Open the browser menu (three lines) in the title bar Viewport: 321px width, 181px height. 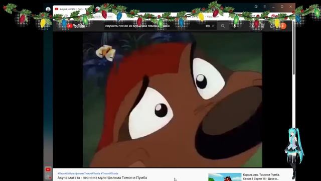coord(265,7)
